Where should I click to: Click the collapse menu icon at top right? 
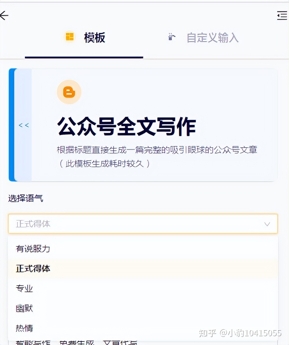[282, 16]
